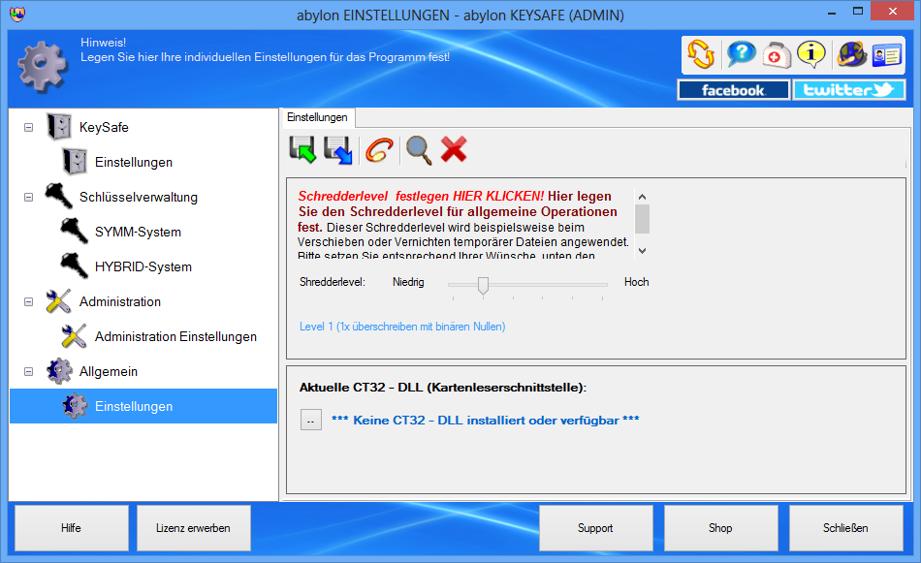Click the Level 1 description text
Screen dimensions: 921x563
[402, 327]
